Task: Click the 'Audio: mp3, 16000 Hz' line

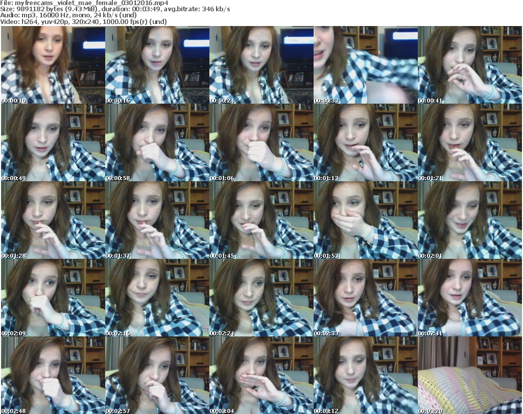Action: [x=68, y=15]
